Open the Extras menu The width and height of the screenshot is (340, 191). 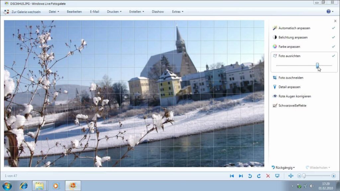coord(177,12)
